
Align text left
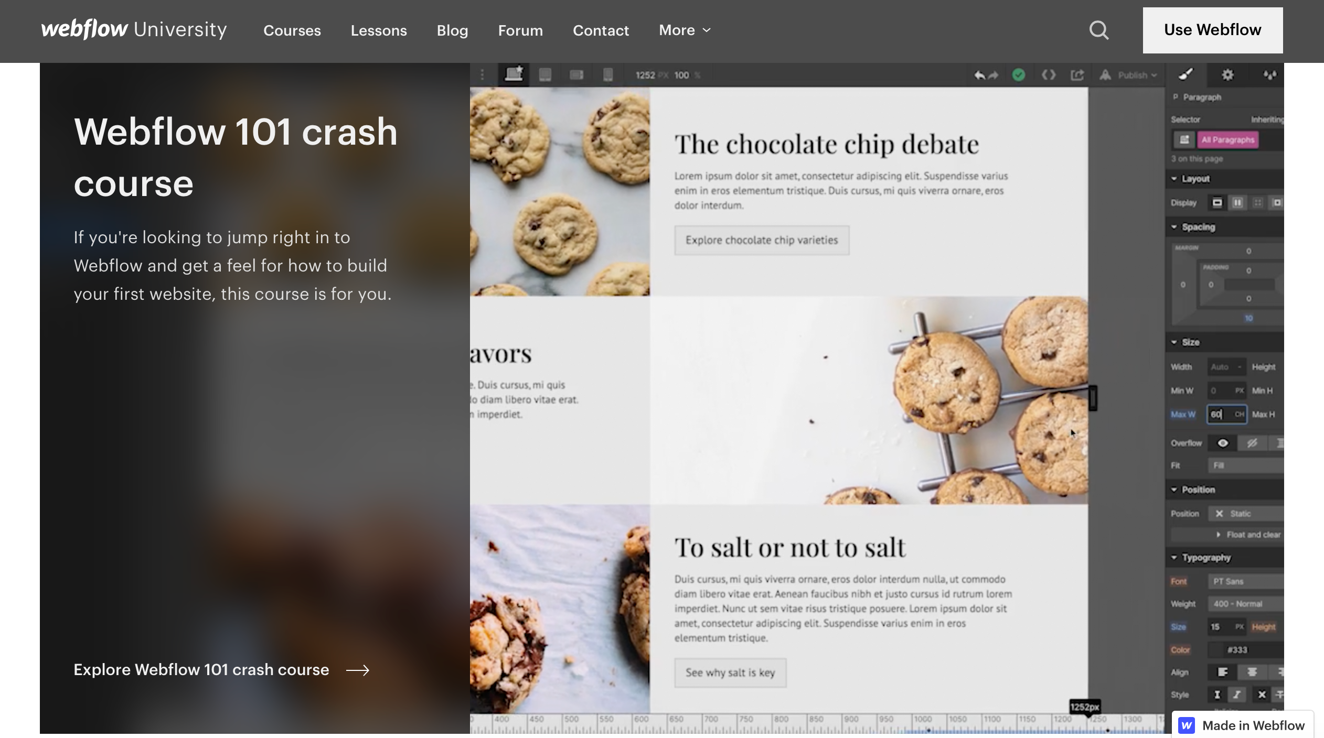(1222, 672)
